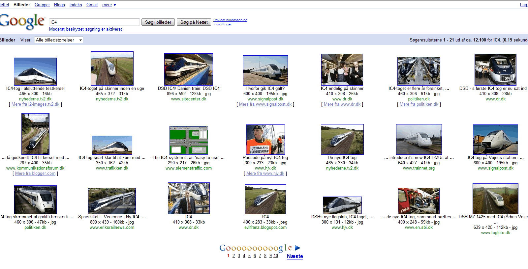
Task: Go to results page 5
Action: [x=249, y=256]
